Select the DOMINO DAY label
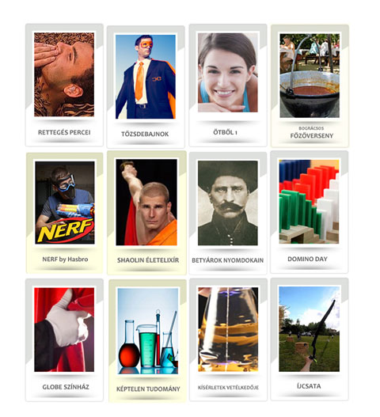 click(x=308, y=259)
